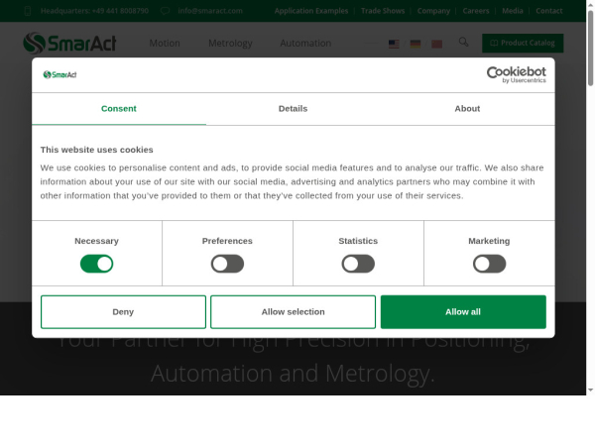Image resolution: width=595 pixels, height=446 pixels.
Task: Click the info@smaract.com email link
Action: point(210,11)
